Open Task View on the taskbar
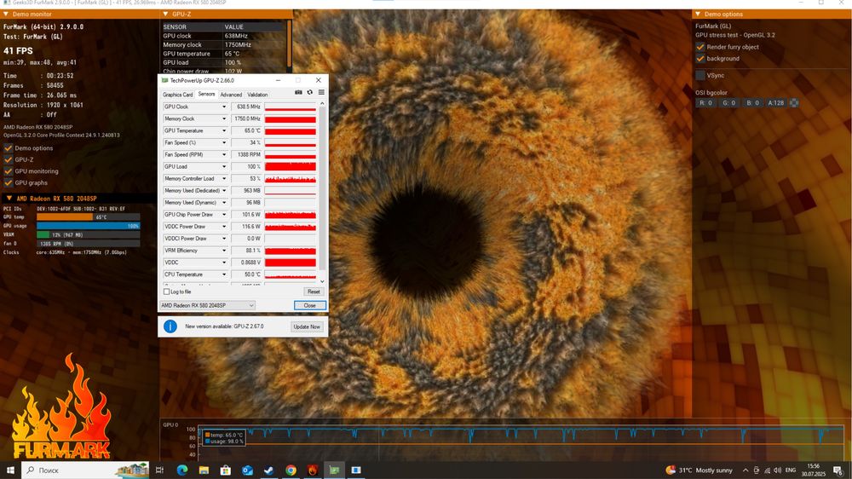Viewport: 852px width, 479px height. [x=159, y=470]
